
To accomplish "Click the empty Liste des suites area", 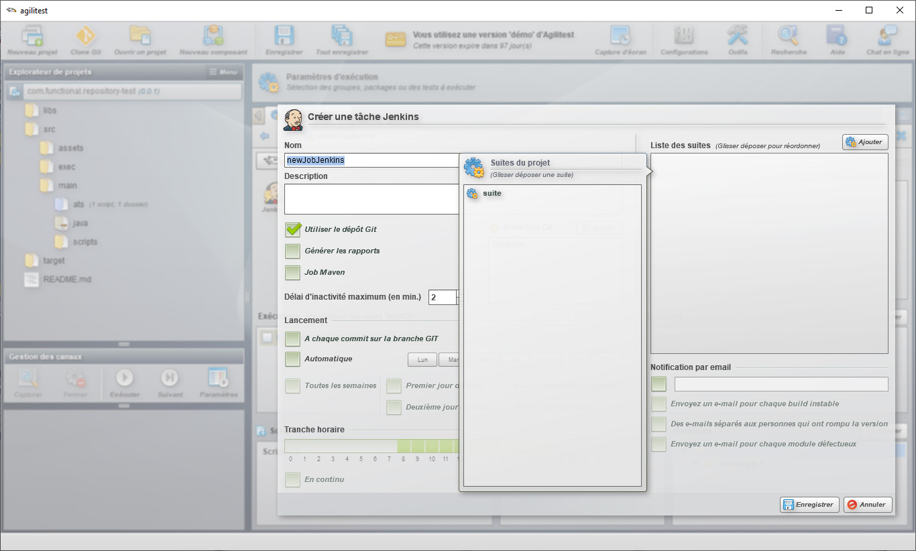I will coord(769,253).
